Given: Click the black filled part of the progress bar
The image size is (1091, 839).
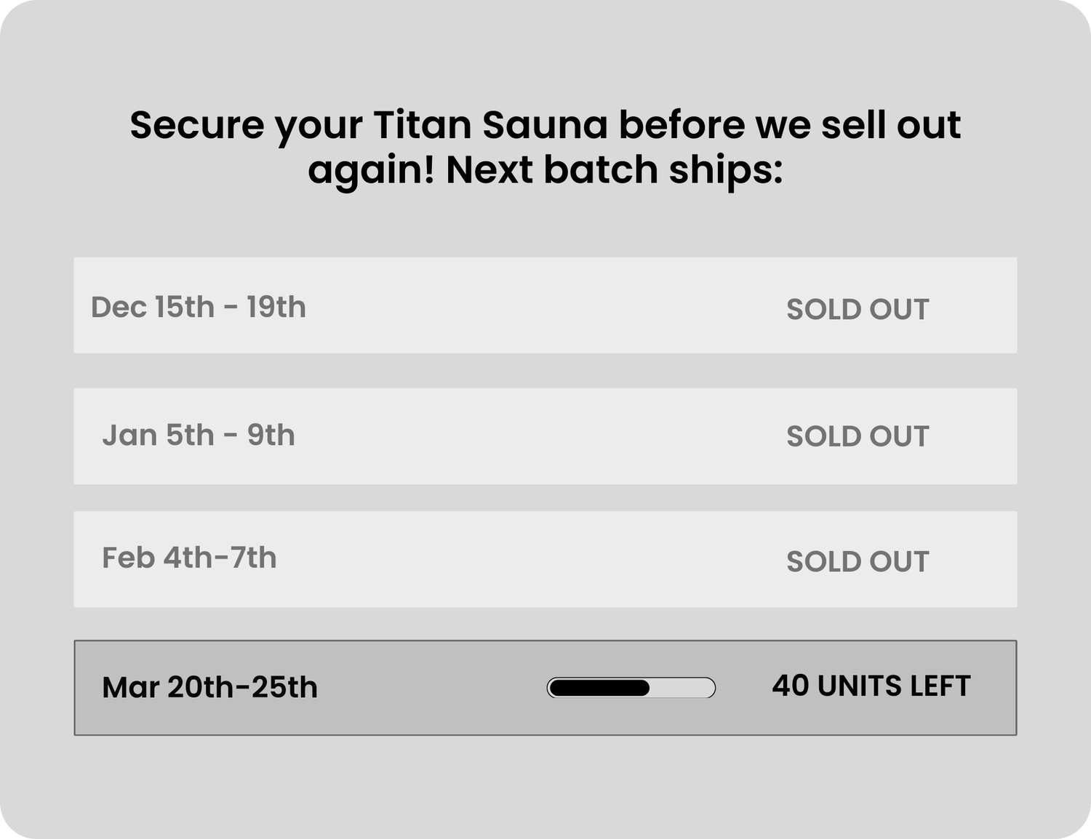Looking at the screenshot, I should point(599,688).
